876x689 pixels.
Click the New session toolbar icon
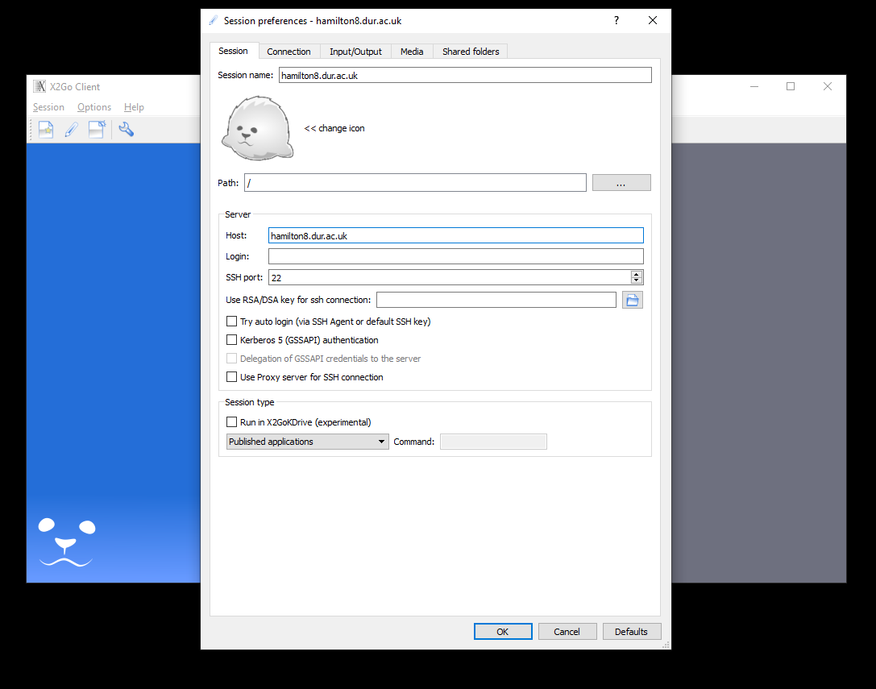coord(46,130)
